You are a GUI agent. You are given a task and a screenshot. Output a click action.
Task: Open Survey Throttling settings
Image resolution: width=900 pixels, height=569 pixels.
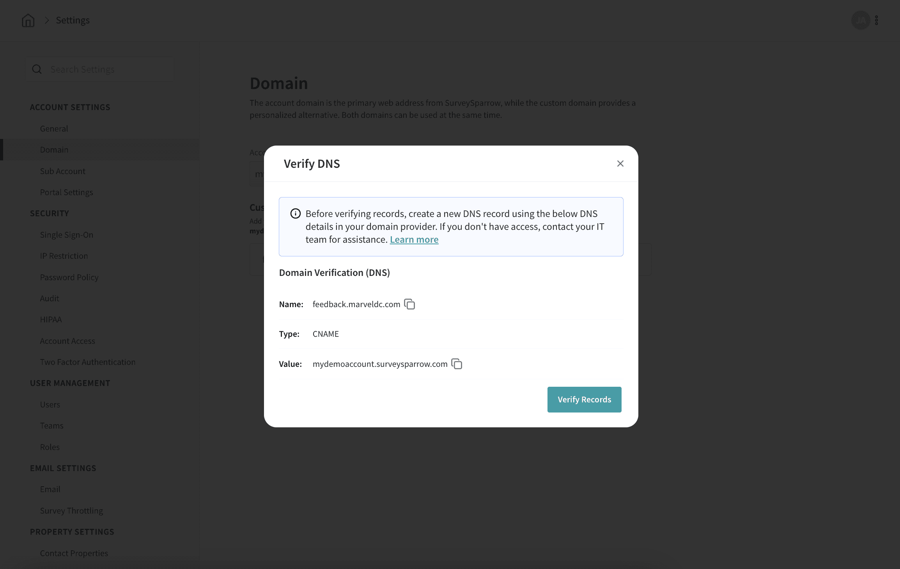pyautogui.click(x=71, y=510)
